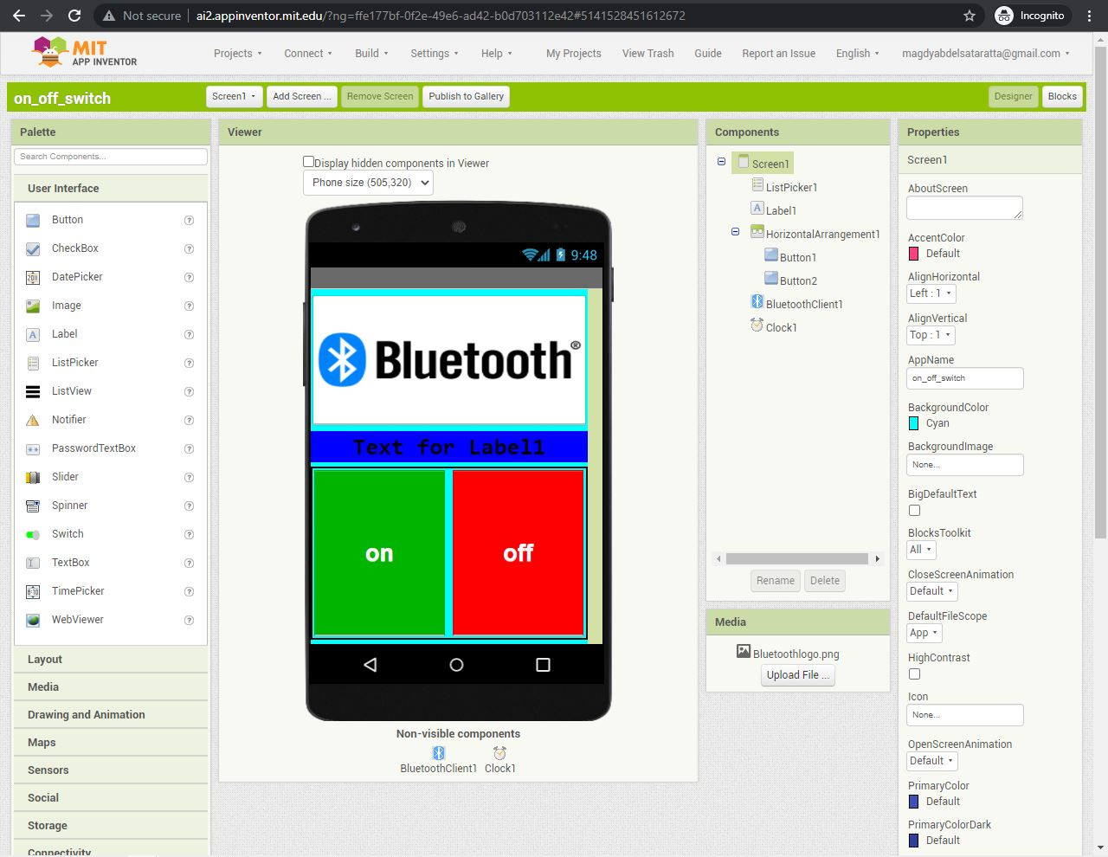Image resolution: width=1108 pixels, height=857 pixels.
Task: Open the Chrome three-dot menu
Action: [1090, 16]
